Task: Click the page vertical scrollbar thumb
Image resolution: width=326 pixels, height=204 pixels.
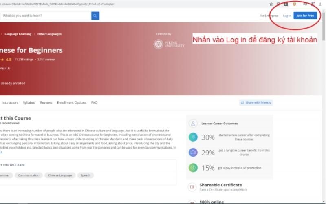Action: coord(324,26)
